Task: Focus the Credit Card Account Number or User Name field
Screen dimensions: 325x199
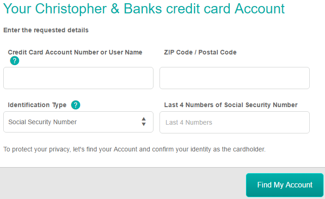Action: (78, 78)
